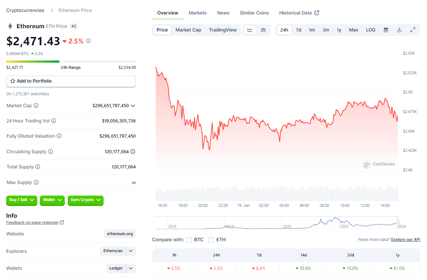Open the calendar date range icon
Image resolution: width=427 pixels, height=280 pixels.
386,30
